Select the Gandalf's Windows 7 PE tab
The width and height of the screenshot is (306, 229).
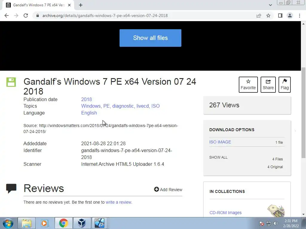[x=38, y=5]
